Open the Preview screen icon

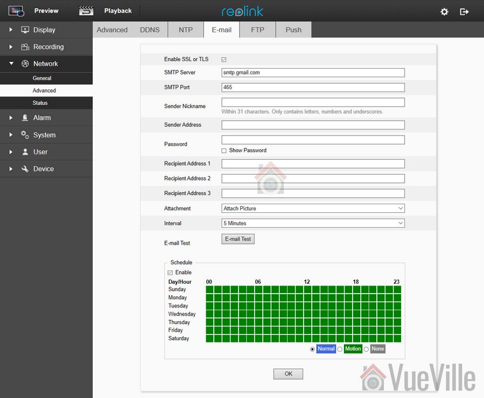coord(16,10)
